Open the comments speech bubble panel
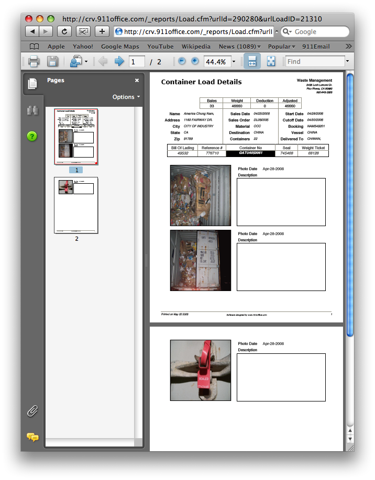Viewport: 375px width, 480px height. [x=33, y=437]
